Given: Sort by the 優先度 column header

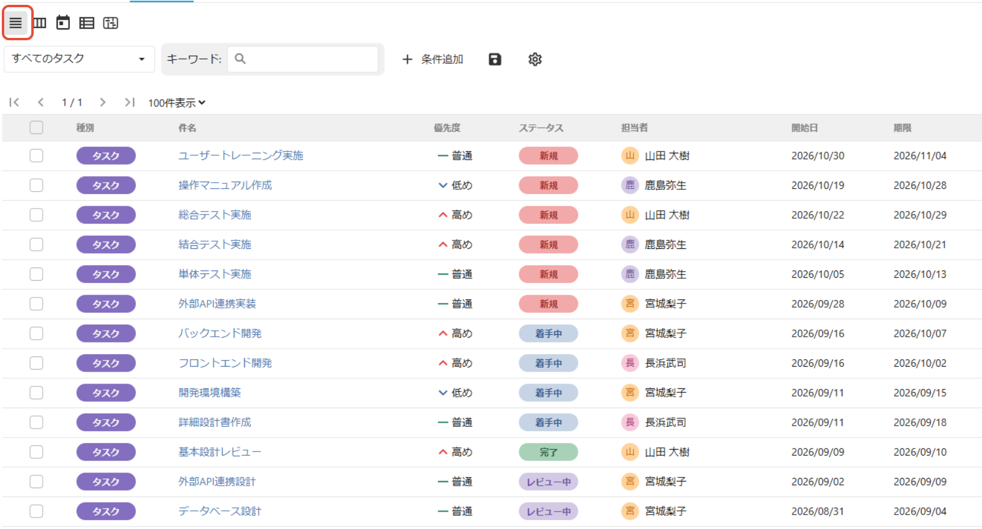Looking at the screenshot, I should click(447, 127).
